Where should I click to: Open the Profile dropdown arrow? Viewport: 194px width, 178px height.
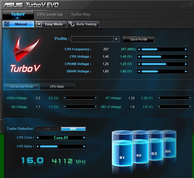coord(116,39)
